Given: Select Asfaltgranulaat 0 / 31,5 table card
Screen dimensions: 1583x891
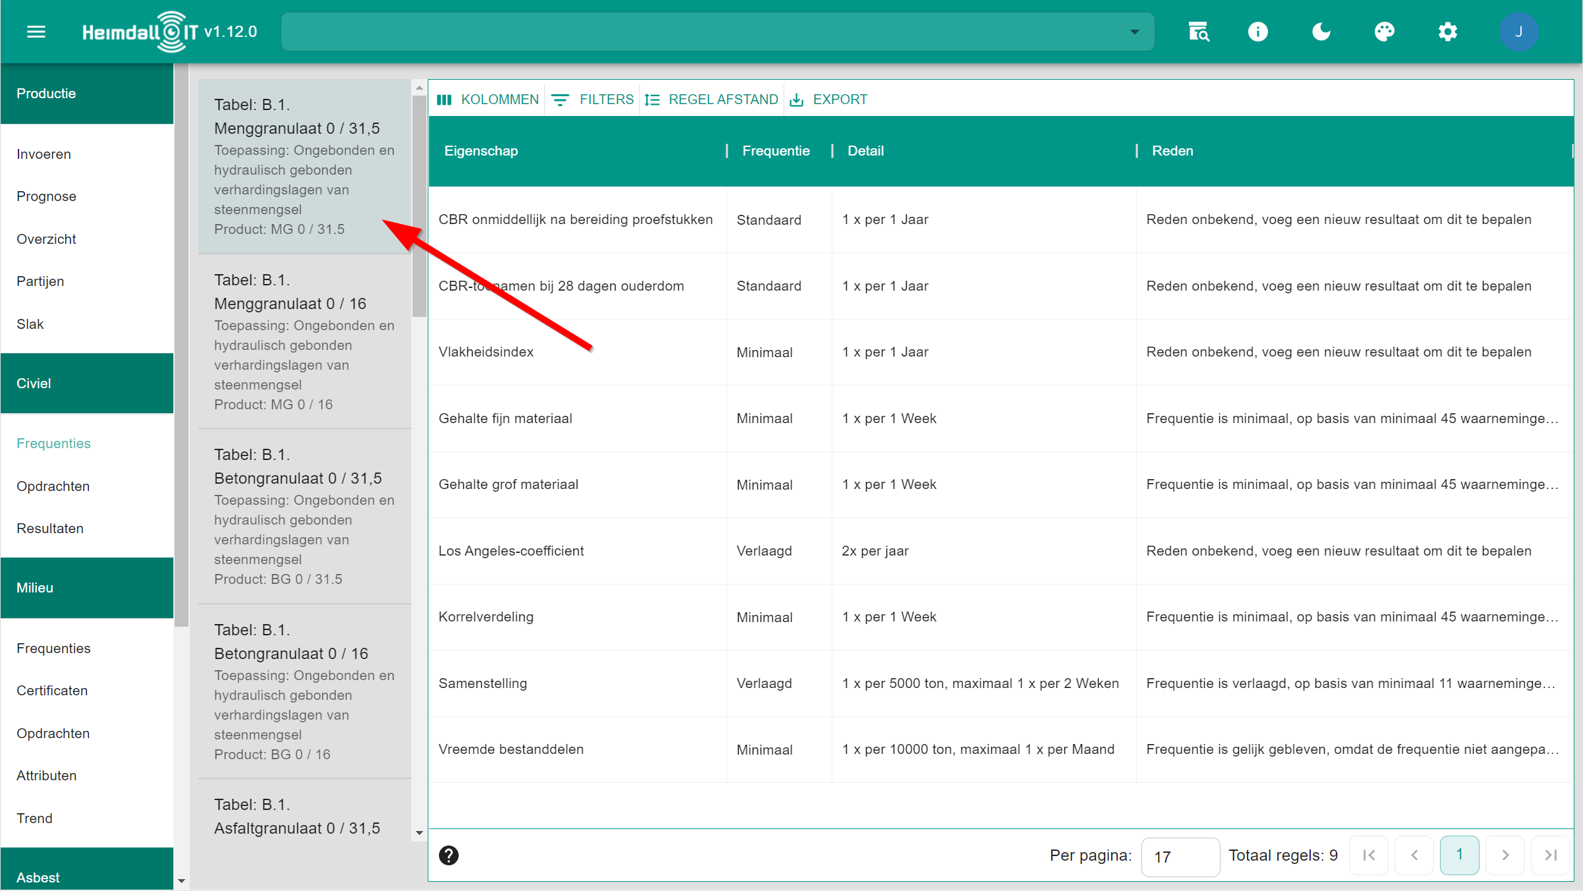Looking at the screenshot, I should pos(304,811).
